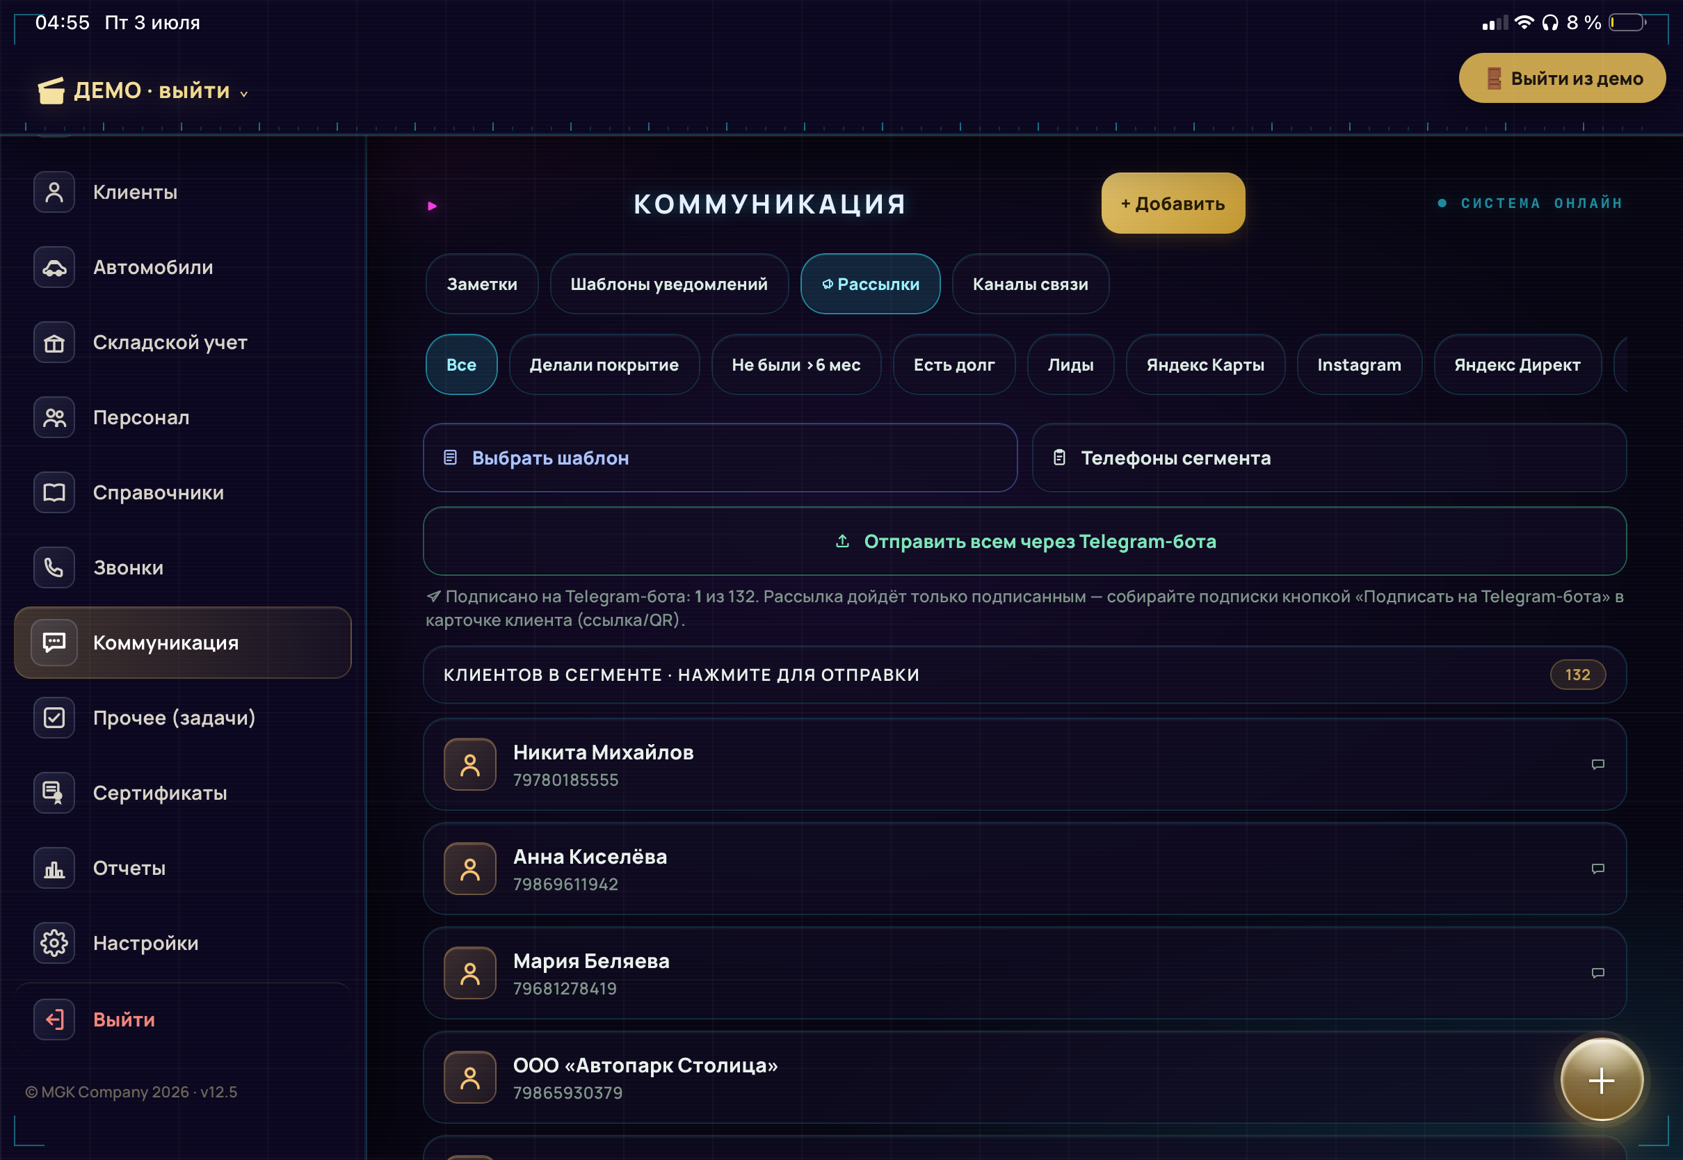Screen dimensions: 1683x1160
Task: Open the Отчеты chart icon
Action: click(54, 868)
